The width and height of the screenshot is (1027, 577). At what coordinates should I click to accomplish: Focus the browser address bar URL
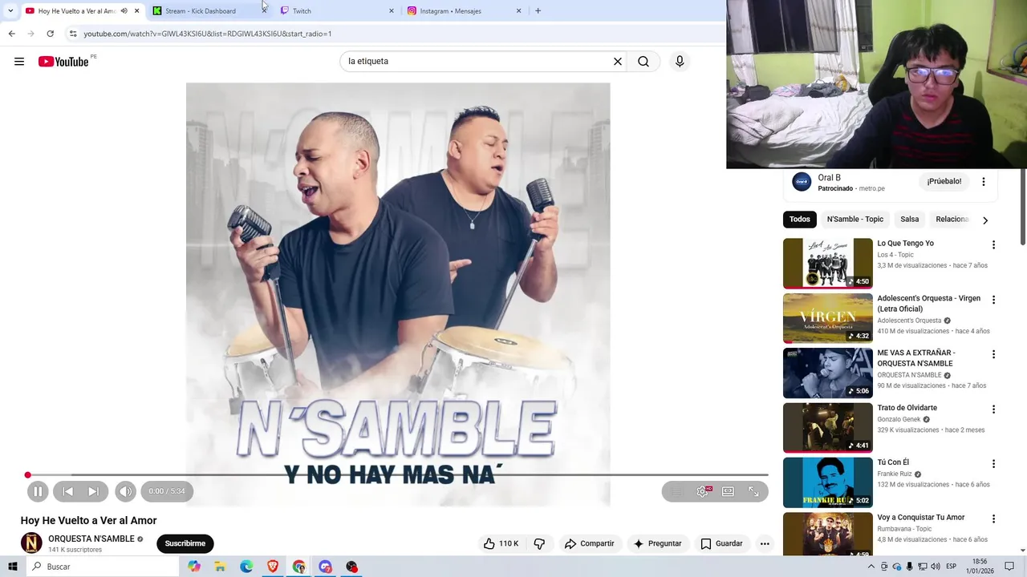tap(208, 34)
